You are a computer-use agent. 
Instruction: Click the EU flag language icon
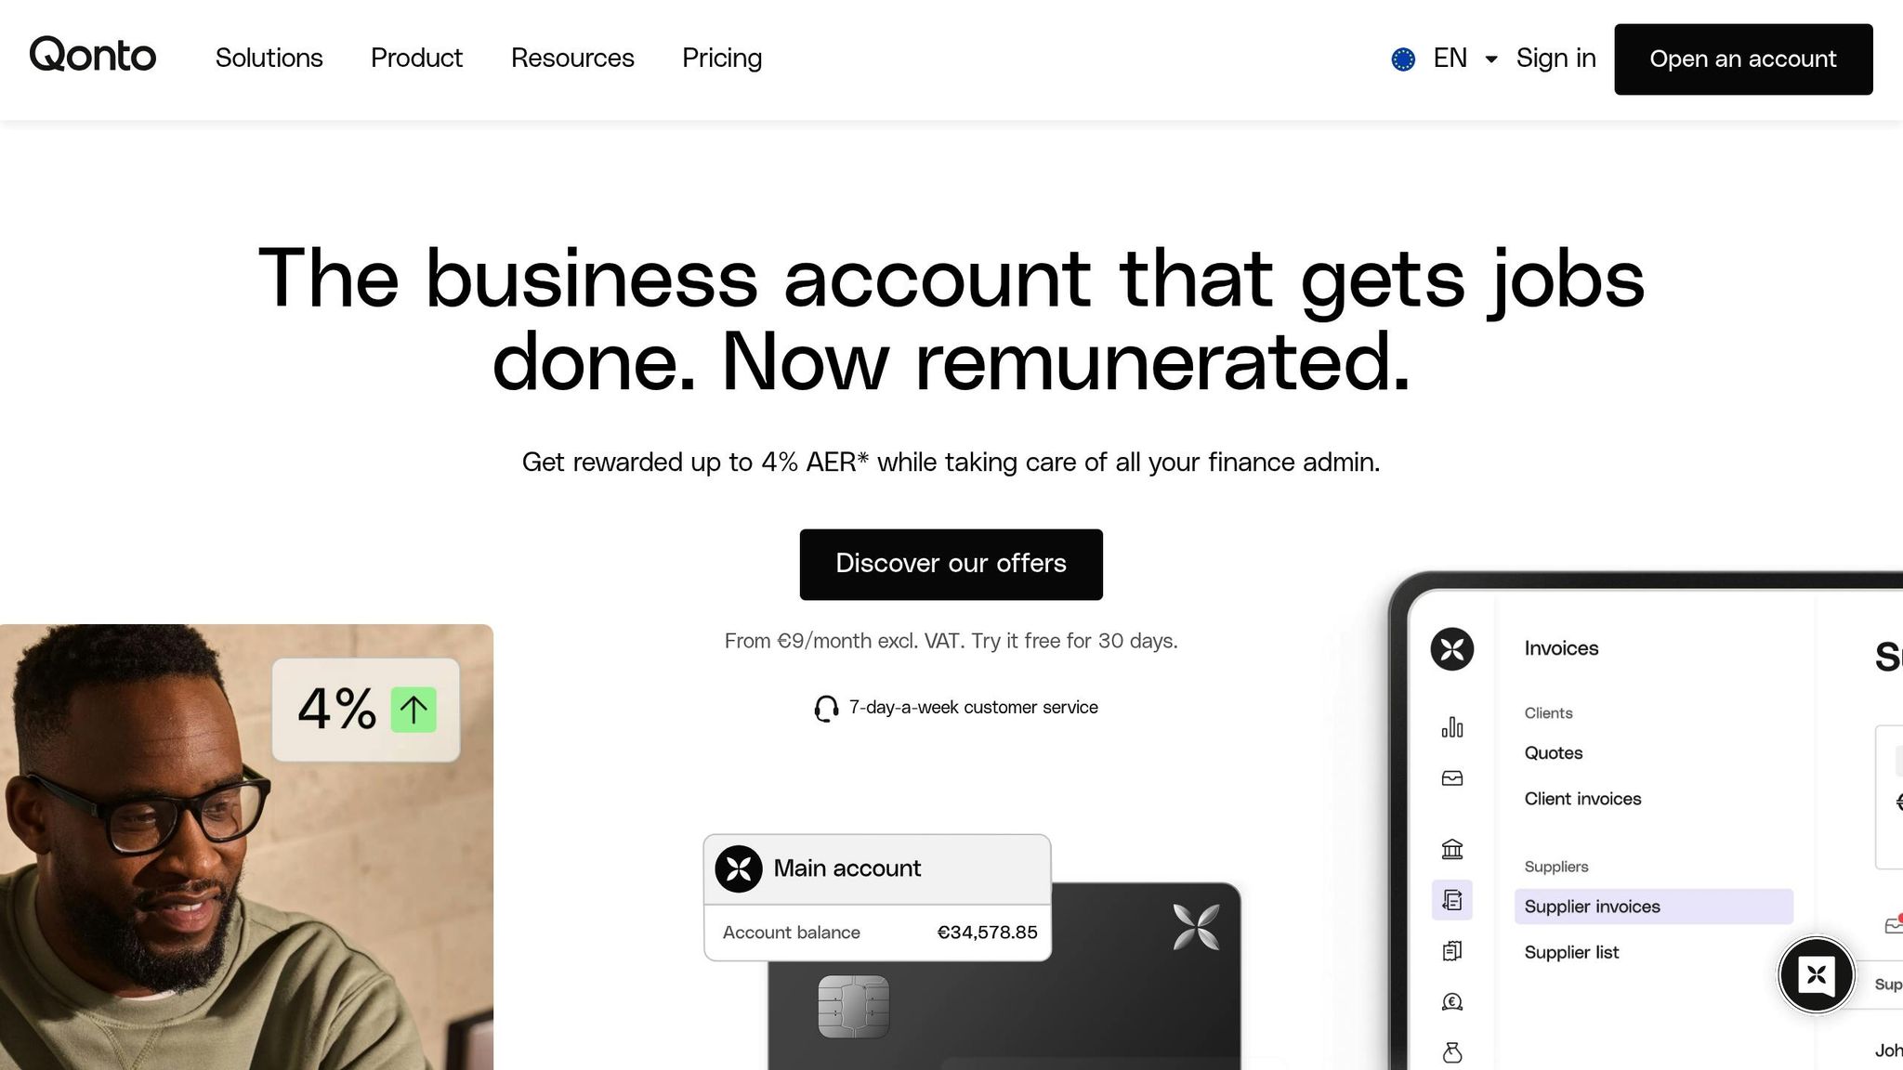tap(1403, 59)
